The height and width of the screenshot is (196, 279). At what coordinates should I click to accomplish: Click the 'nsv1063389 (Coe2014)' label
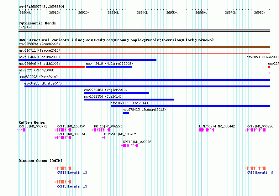tap(129, 103)
